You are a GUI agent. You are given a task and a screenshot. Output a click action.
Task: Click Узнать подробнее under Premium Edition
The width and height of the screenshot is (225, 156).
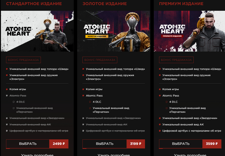click(190, 155)
